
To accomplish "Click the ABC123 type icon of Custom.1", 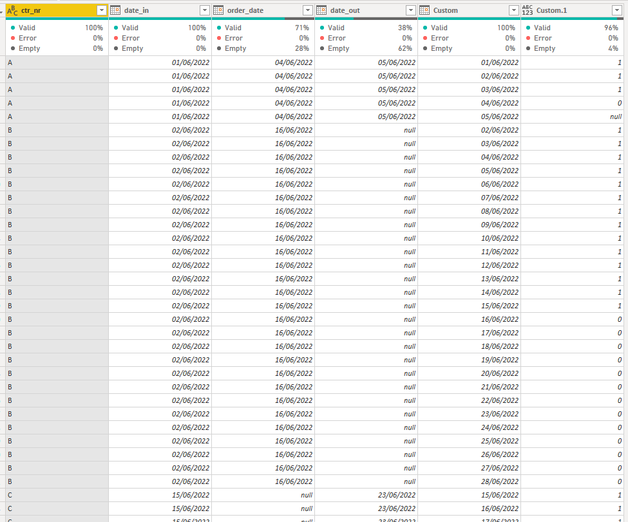I will [x=528, y=10].
